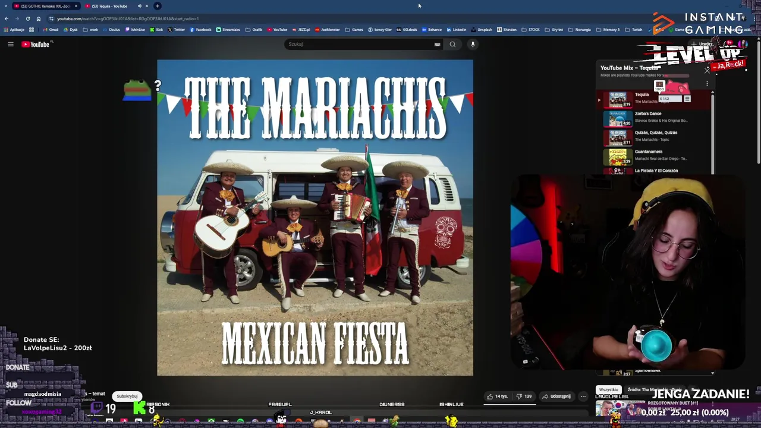This screenshot has height=428, width=761.
Task: Open the Norwegia bookmark folder
Action: (580, 30)
